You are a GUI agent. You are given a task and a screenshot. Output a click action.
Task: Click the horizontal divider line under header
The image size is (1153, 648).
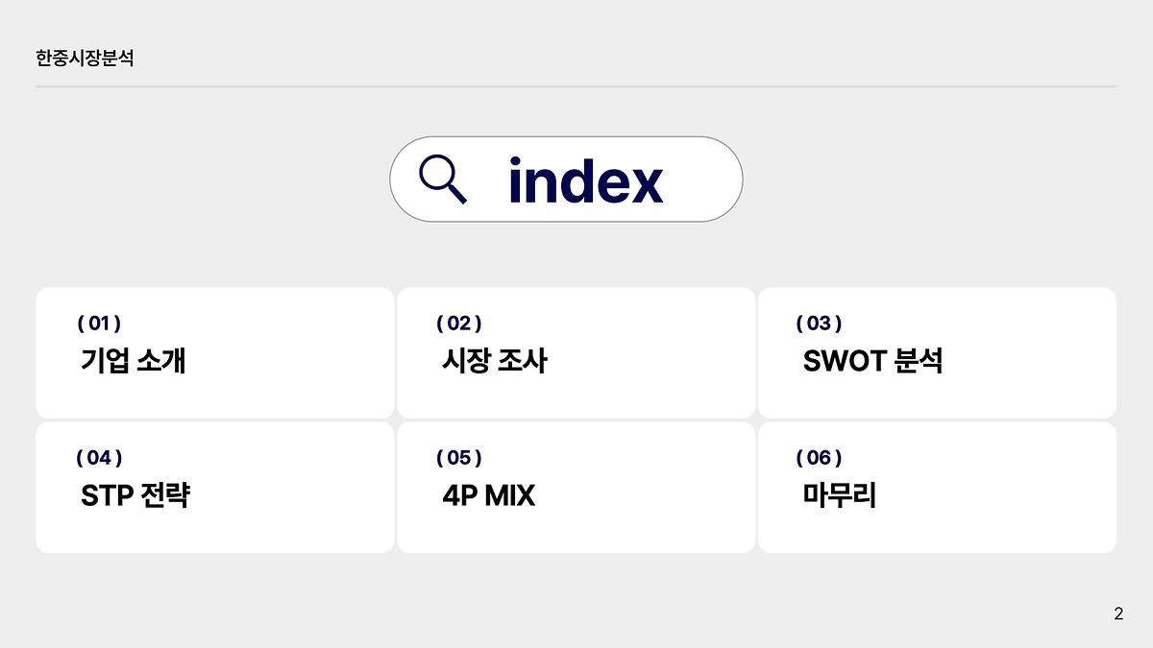tap(576, 86)
